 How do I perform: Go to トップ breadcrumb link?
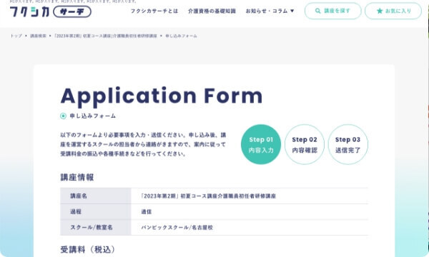16,36
